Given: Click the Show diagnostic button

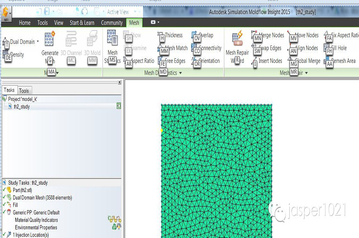Looking at the screenshot, I should [x=132, y=35].
